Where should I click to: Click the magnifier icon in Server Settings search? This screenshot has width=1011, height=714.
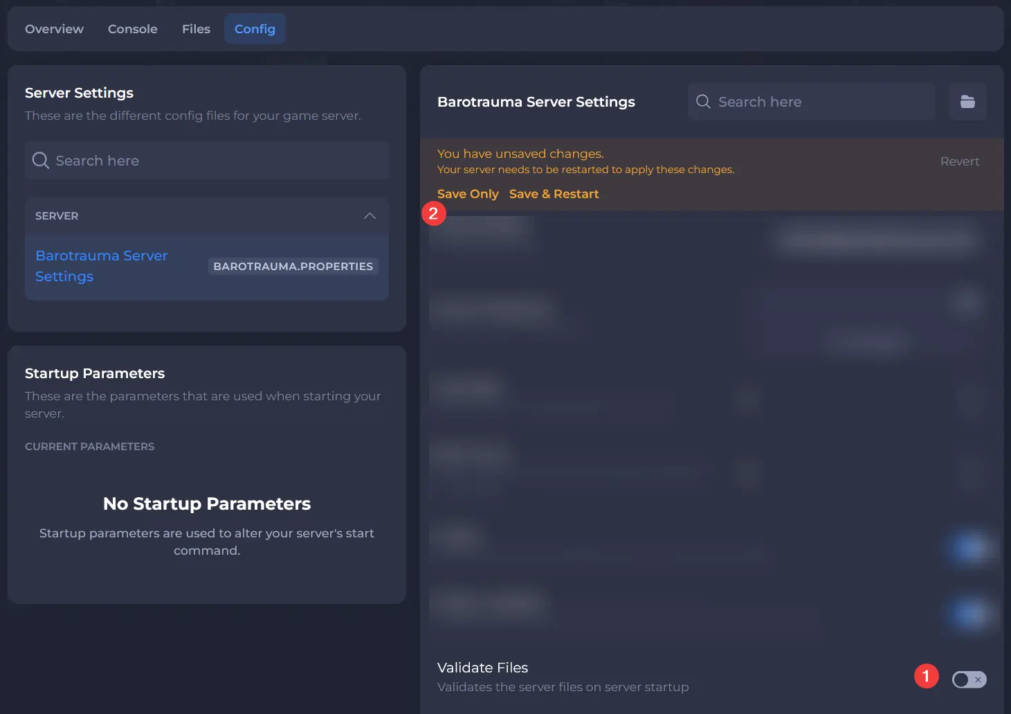(x=41, y=161)
